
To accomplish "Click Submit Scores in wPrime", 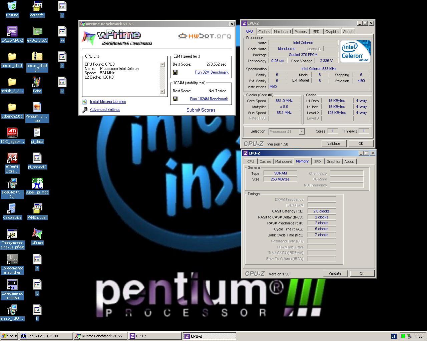I will coord(201,110).
